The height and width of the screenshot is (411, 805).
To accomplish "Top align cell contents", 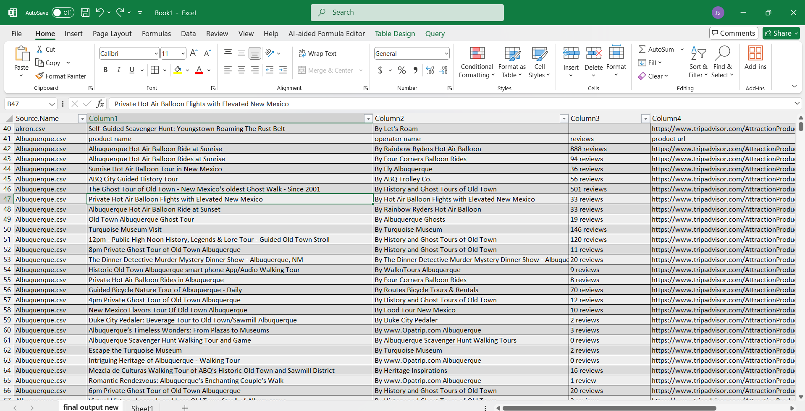I will coord(228,53).
